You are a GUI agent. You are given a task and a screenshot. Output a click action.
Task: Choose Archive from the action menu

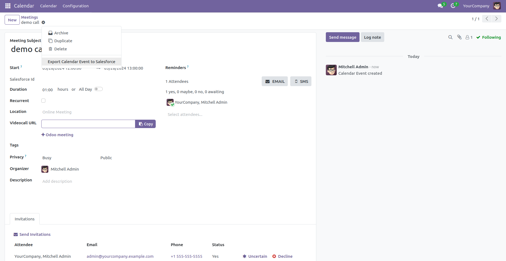[81, 33]
